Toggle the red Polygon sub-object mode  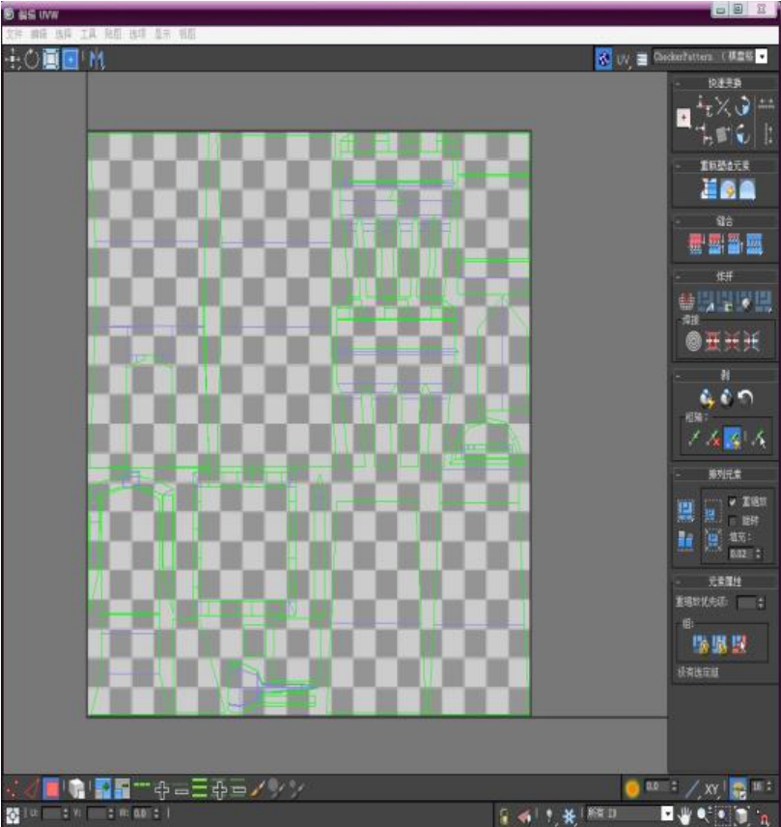pyautogui.click(x=51, y=789)
